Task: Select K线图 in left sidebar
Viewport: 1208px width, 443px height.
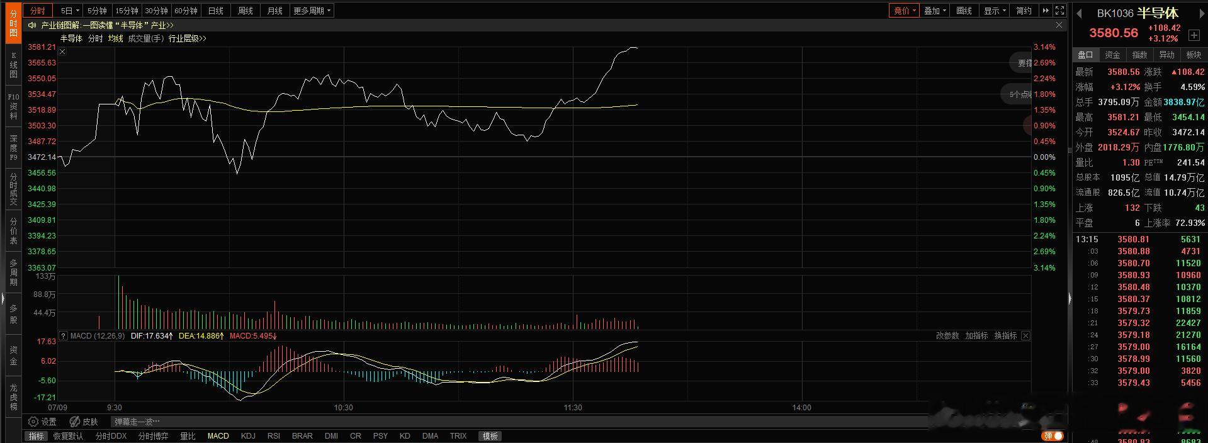Action: click(x=14, y=65)
